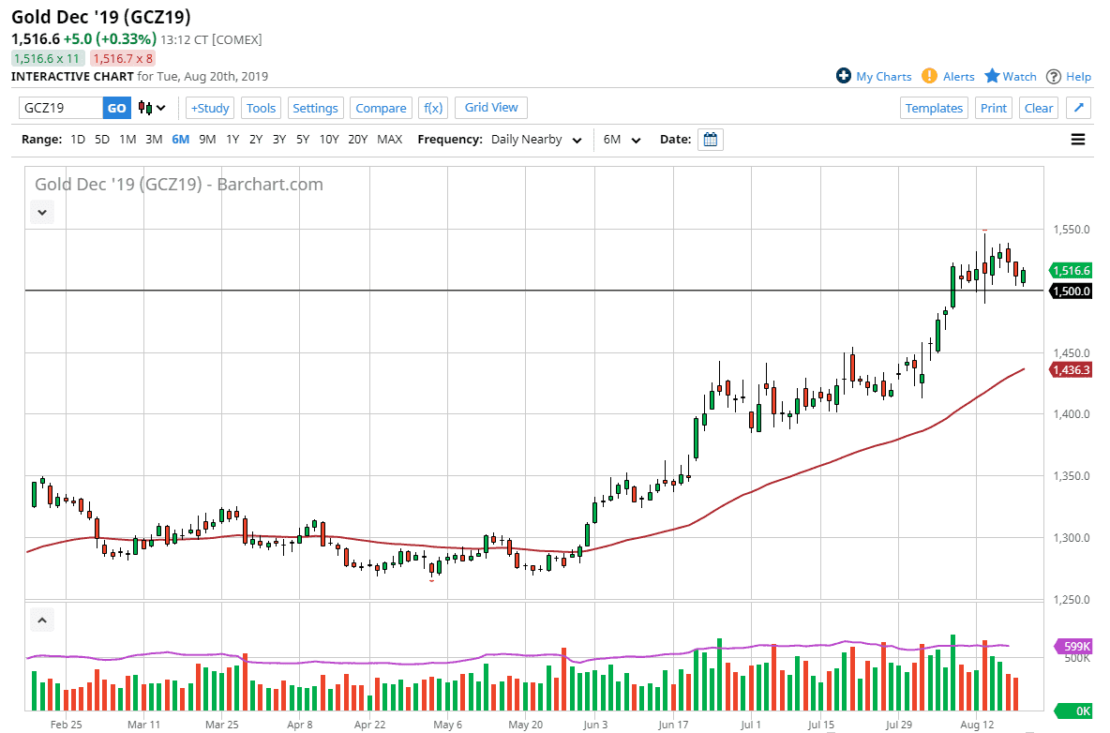Open the 6M period dropdown

click(622, 140)
